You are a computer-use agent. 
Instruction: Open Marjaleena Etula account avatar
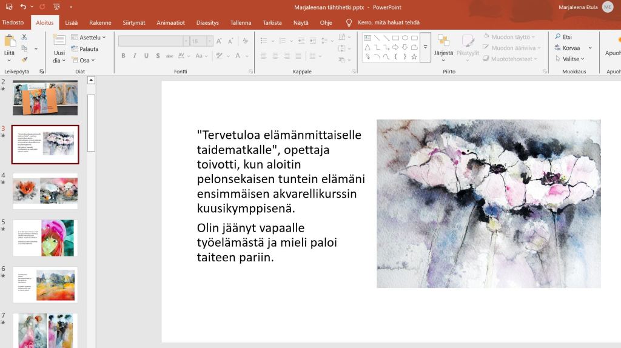click(608, 7)
